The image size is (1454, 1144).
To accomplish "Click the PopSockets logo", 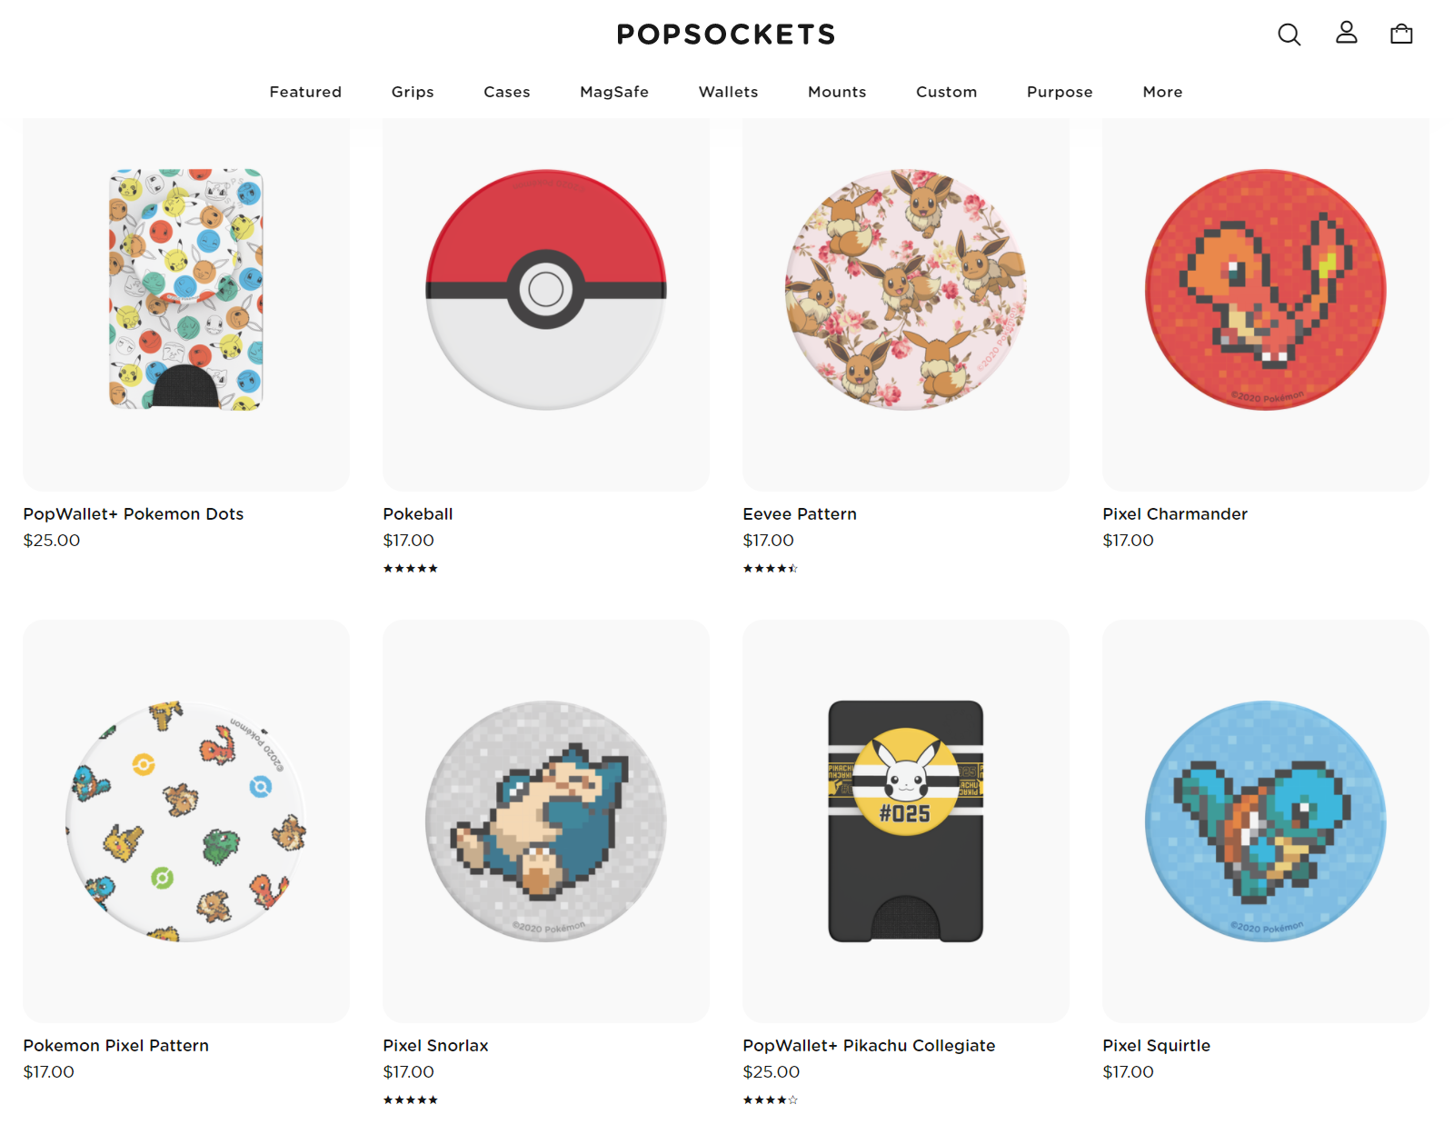I will click(726, 35).
